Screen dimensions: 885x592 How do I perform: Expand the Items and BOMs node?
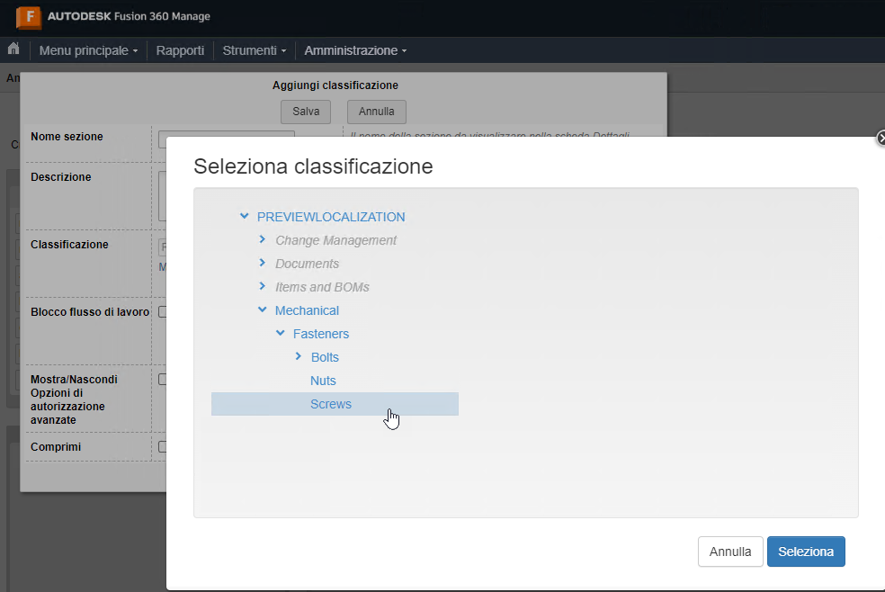coord(262,286)
